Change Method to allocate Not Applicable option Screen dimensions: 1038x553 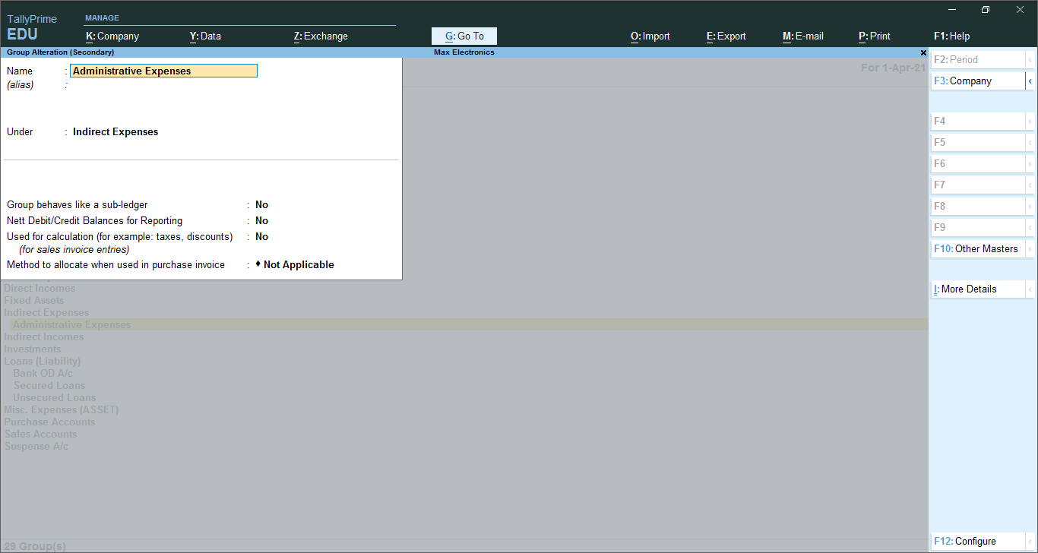[x=295, y=264]
